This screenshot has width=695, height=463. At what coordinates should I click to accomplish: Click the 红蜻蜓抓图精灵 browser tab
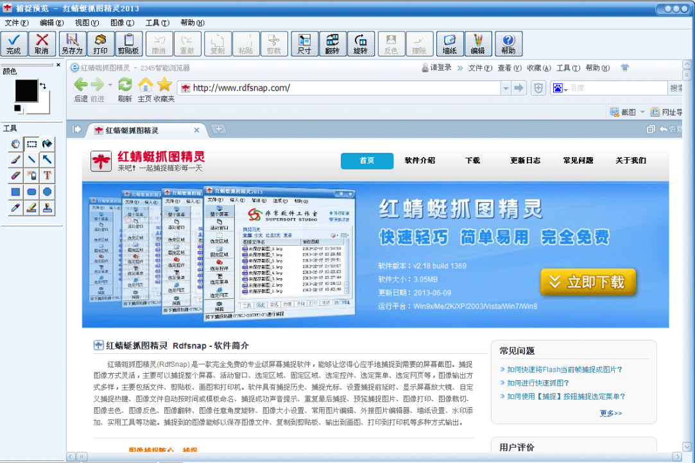coord(146,130)
